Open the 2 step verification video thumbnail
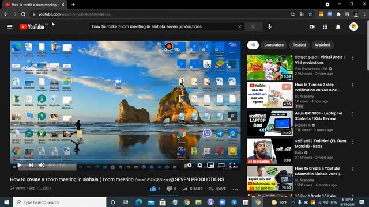 [x=270, y=95]
